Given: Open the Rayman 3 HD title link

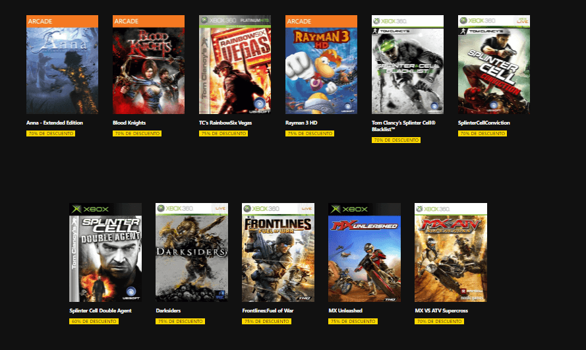Looking at the screenshot, I should 301,123.
